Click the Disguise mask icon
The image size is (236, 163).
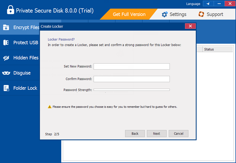pos(6,73)
